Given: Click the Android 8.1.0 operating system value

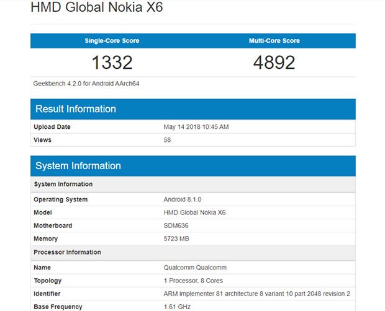Looking at the screenshot, I should [x=183, y=199].
